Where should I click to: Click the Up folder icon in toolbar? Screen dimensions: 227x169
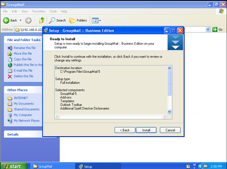pos(42,20)
